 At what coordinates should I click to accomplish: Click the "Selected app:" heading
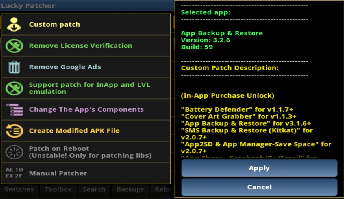(x=206, y=12)
